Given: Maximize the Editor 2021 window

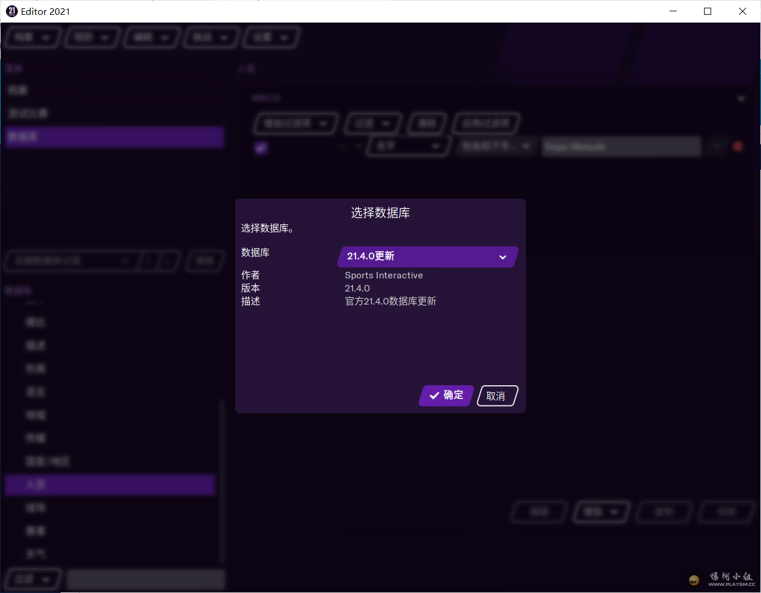Looking at the screenshot, I should (x=708, y=11).
